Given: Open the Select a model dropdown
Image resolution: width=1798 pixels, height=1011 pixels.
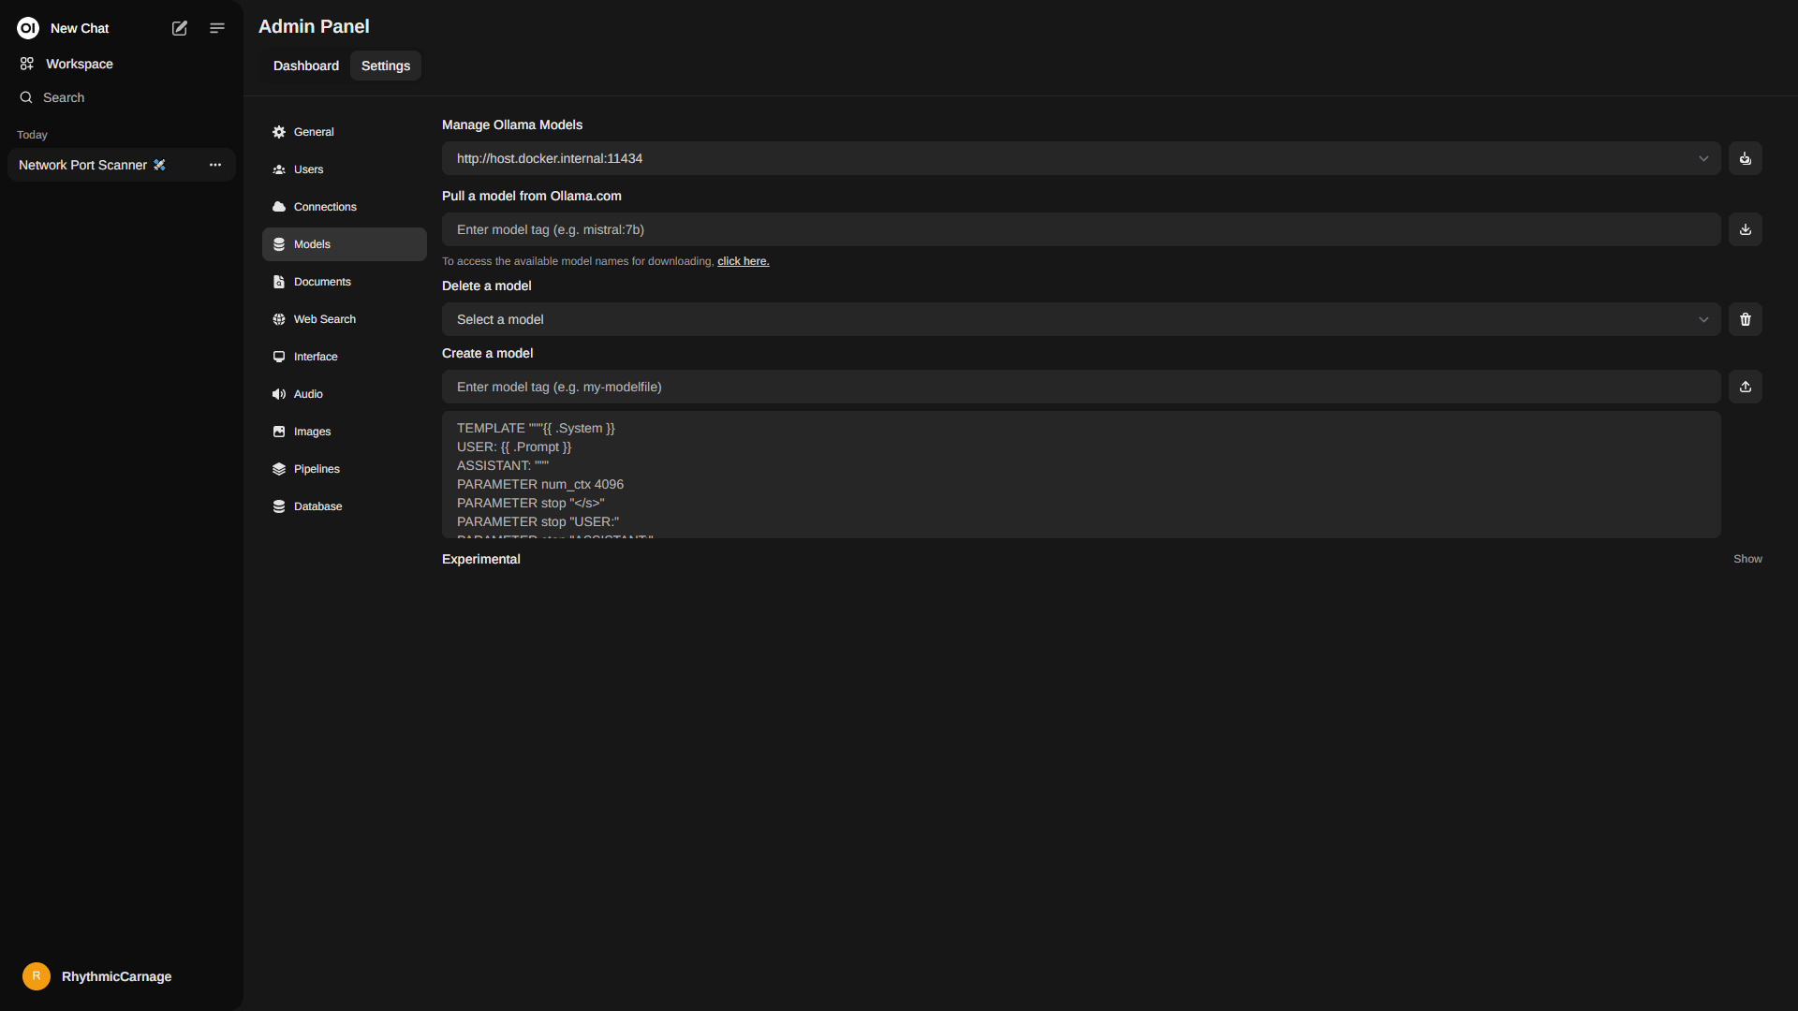Looking at the screenshot, I should click(x=1082, y=319).
